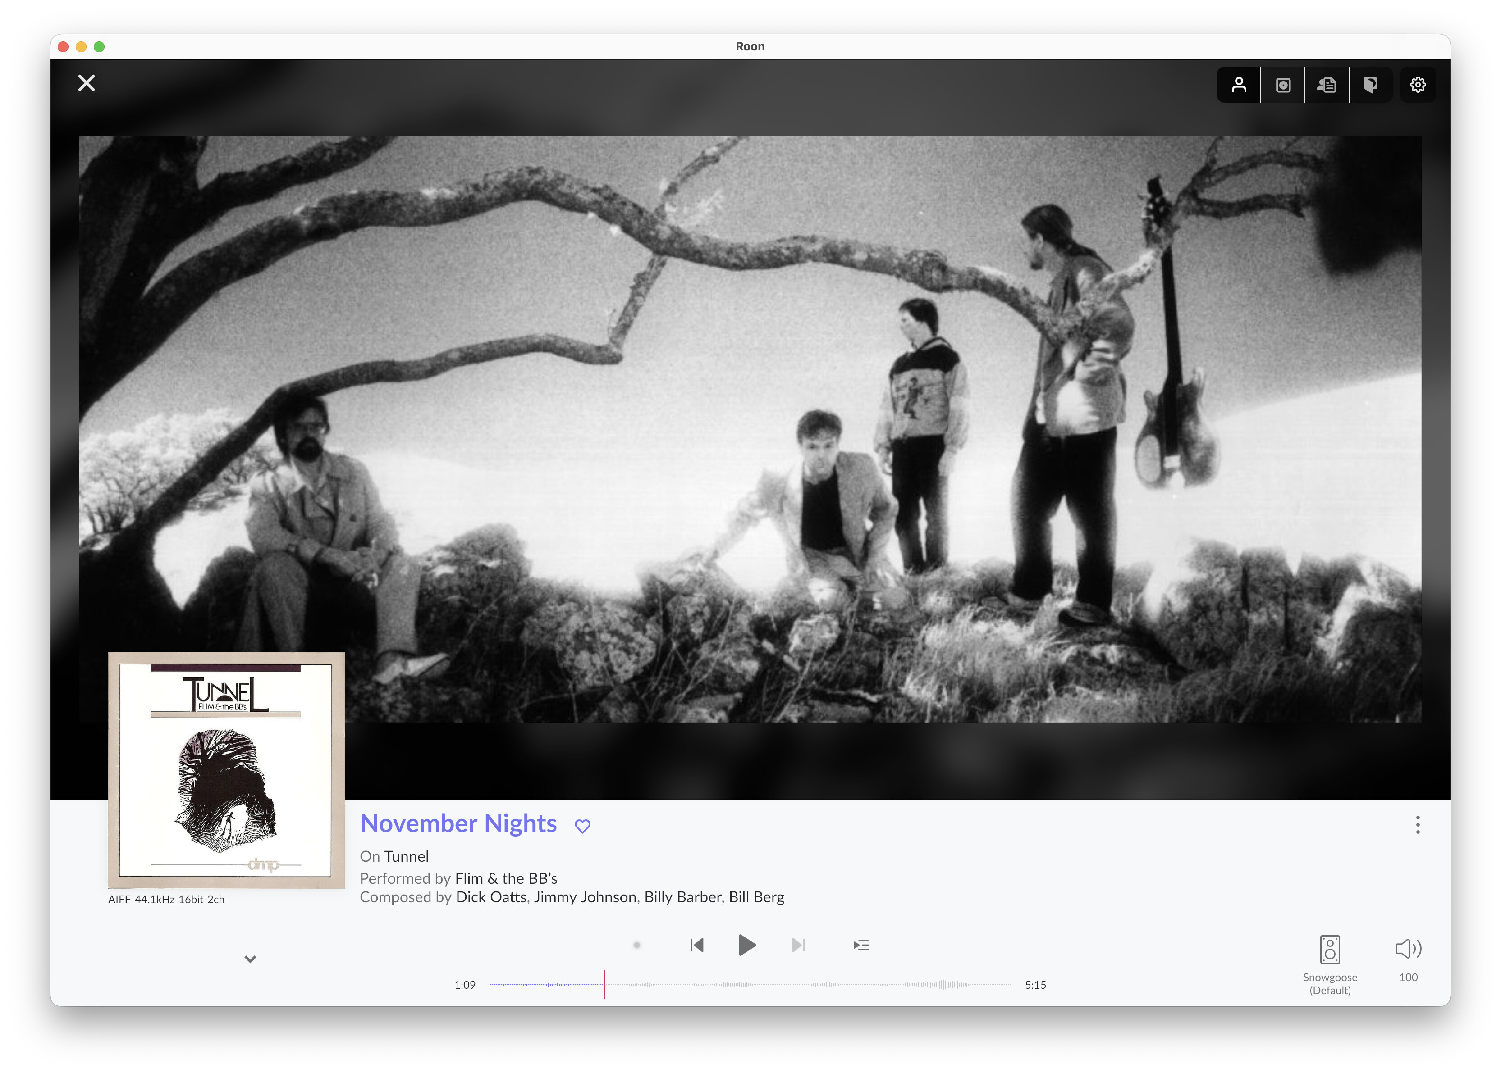Screen dimensions: 1501x1073
Task: Click the Billy Barber composer link
Action: coord(682,896)
